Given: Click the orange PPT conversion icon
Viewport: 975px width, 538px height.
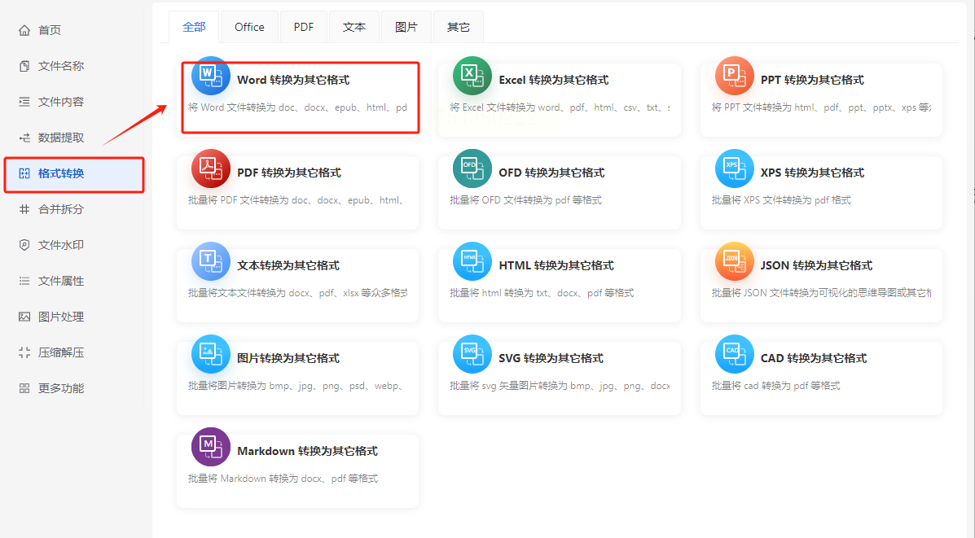Looking at the screenshot, I should [735, 76].
